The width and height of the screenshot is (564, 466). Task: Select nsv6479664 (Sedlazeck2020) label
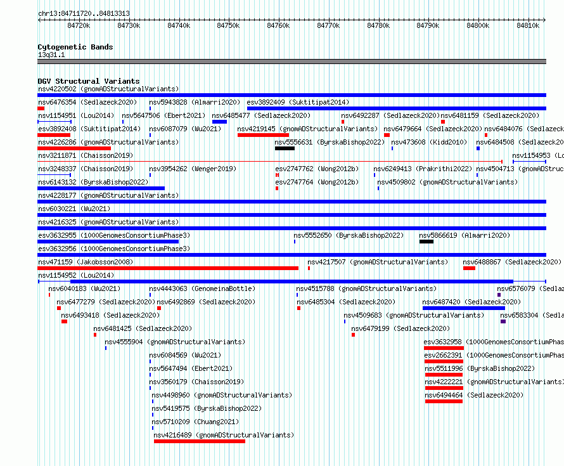coord(433,129)
